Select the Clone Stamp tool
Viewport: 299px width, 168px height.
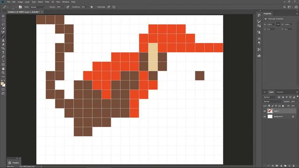coord(3,40)
